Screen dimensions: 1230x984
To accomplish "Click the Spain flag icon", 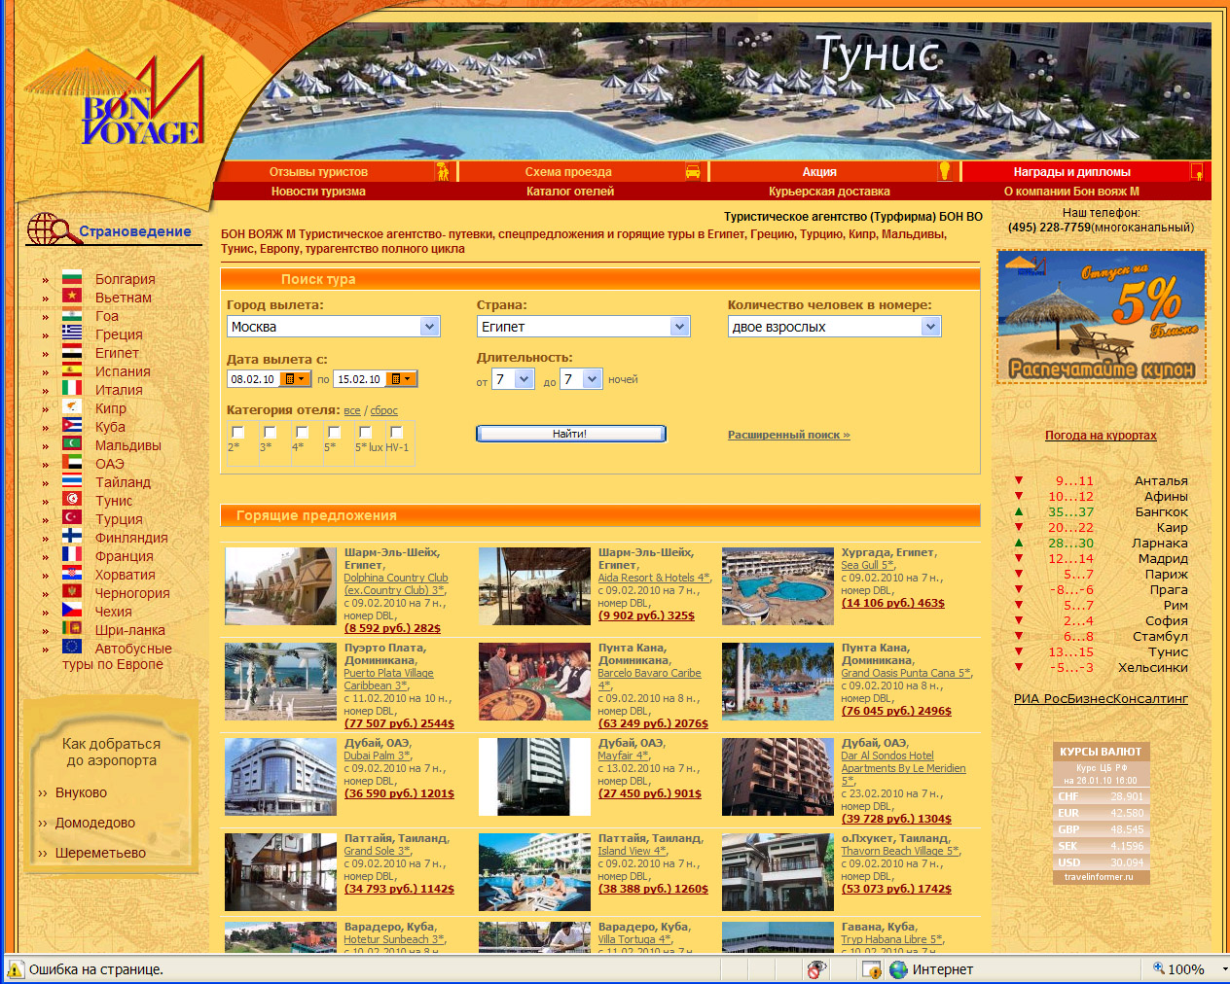I will (x=72, y=371).
